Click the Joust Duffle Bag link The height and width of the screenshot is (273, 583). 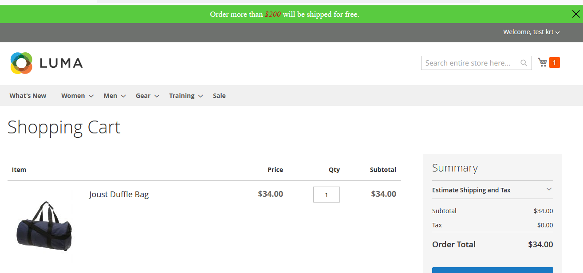119,195
